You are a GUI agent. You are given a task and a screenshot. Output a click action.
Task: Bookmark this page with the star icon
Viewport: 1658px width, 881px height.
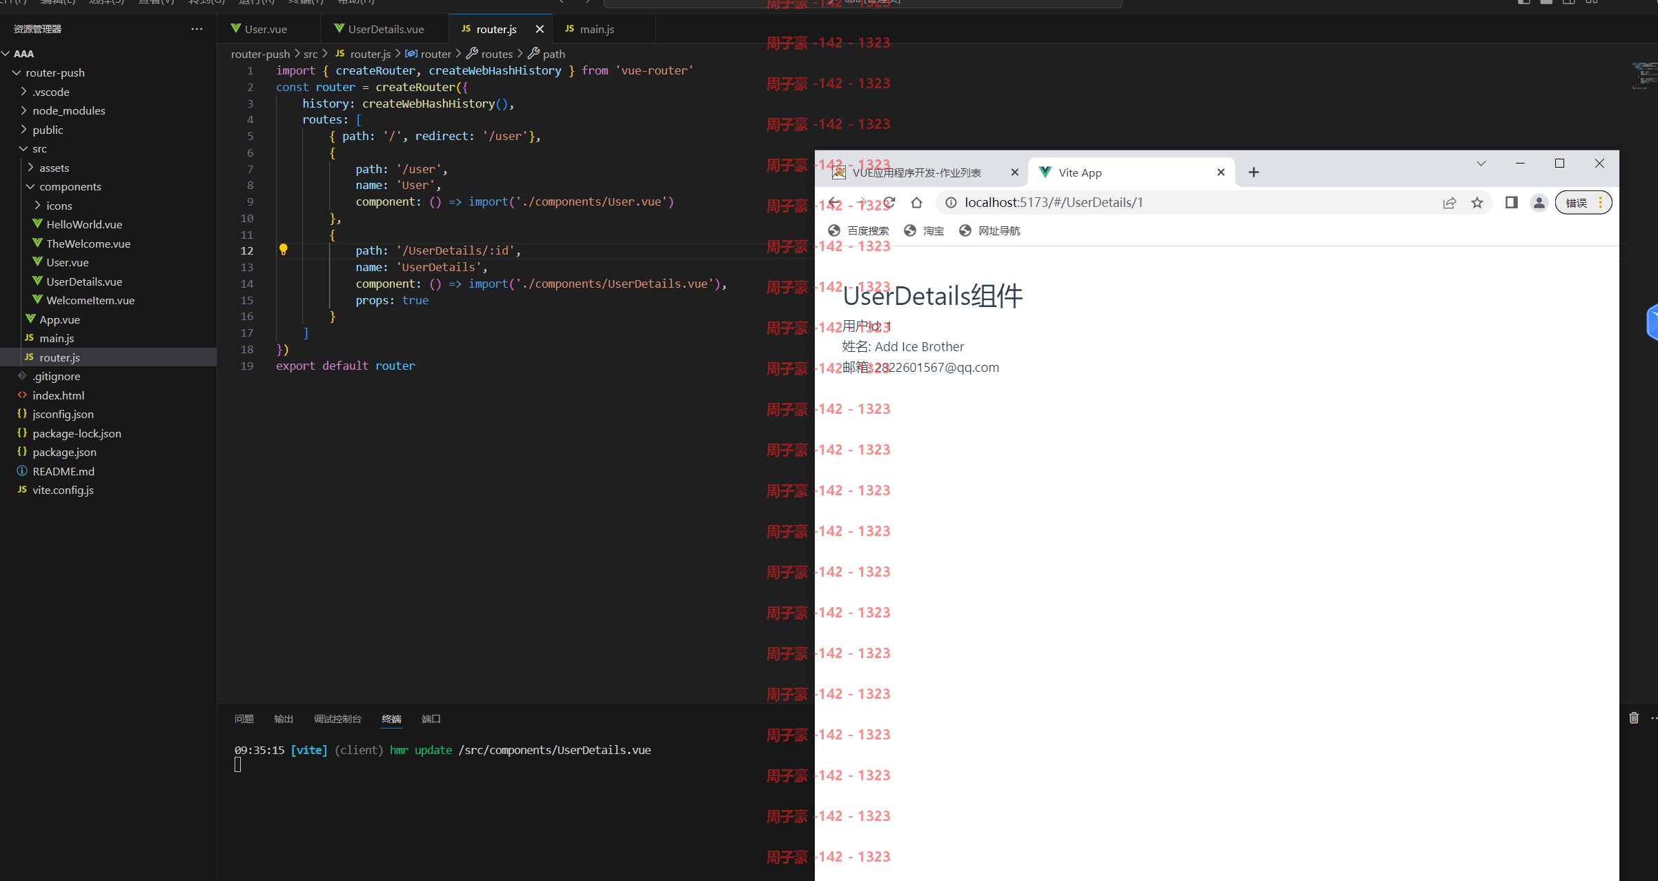[x=1477, y=203]
